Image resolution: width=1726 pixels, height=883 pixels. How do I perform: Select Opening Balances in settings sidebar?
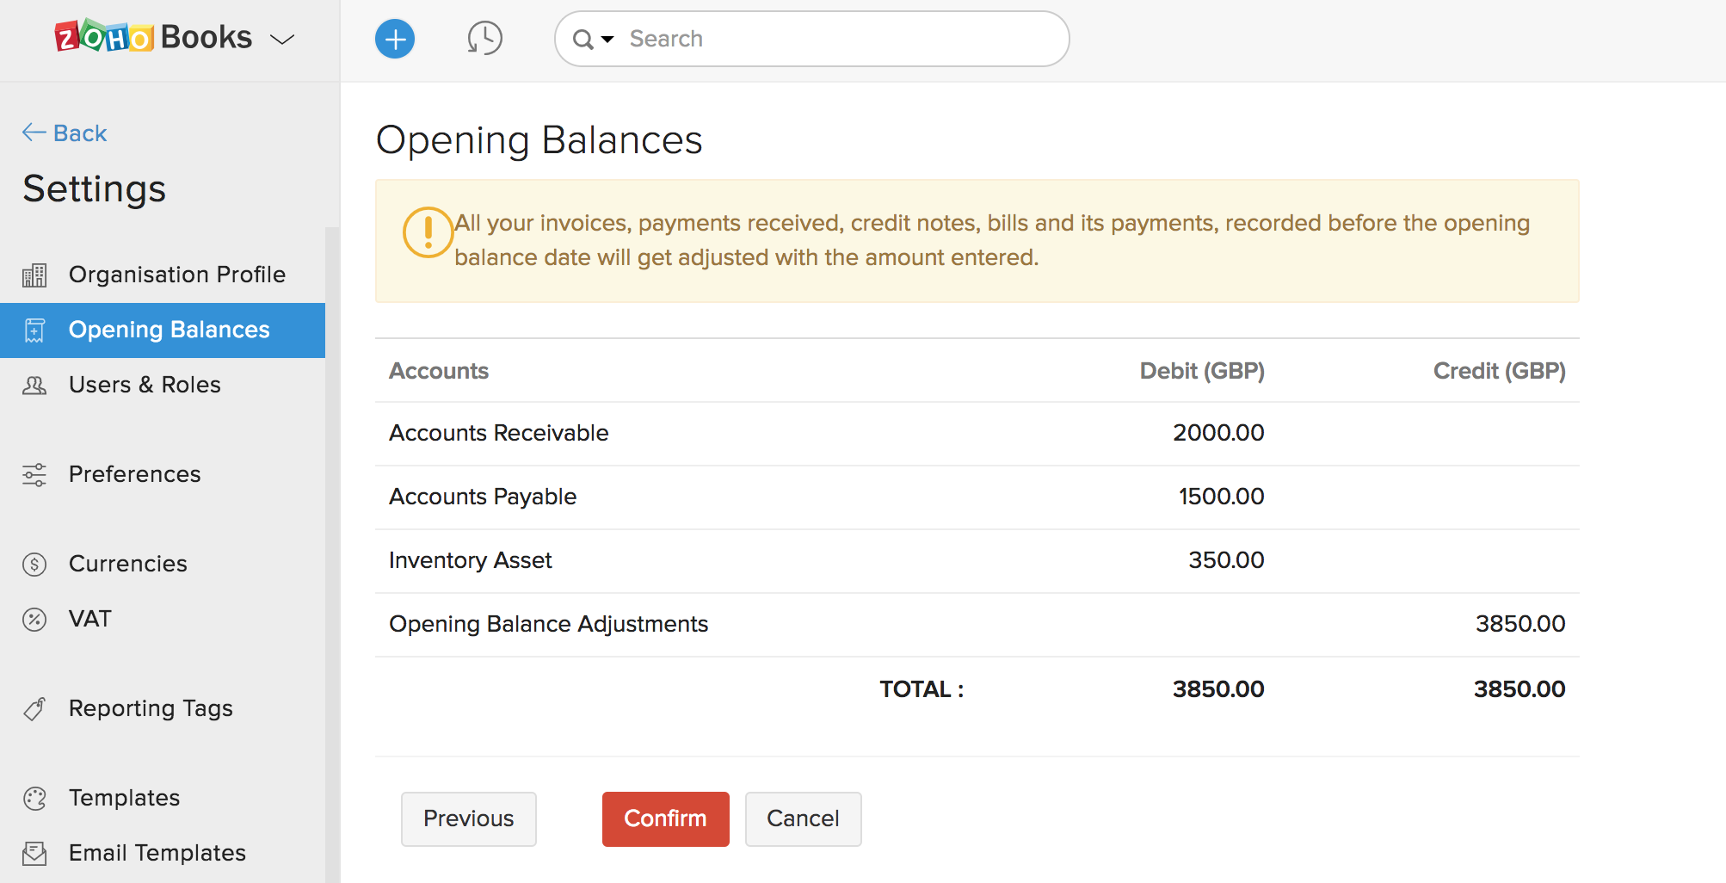pos(169,330)
